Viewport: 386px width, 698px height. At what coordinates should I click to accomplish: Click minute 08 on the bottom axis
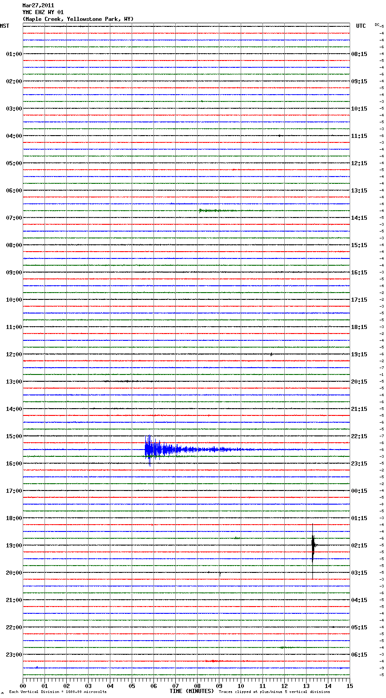197,686
